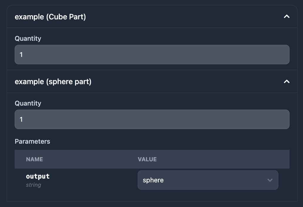This screenshot has height=207, width=303.
Task: Focus the Cube Part Quantity input field
Action: [x=152, y=55]
